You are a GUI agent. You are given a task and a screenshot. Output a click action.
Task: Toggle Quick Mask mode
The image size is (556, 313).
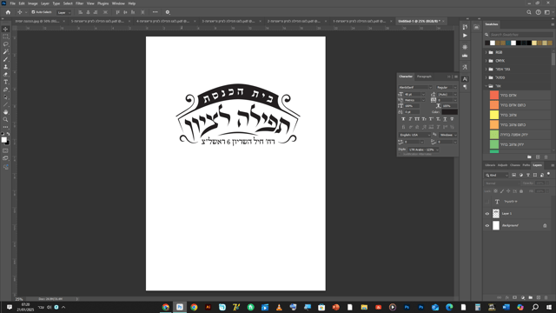pyautogui.click(x=6, y=150)
